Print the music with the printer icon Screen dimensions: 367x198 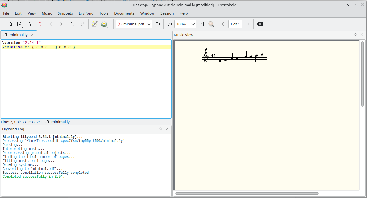[157, 24]
